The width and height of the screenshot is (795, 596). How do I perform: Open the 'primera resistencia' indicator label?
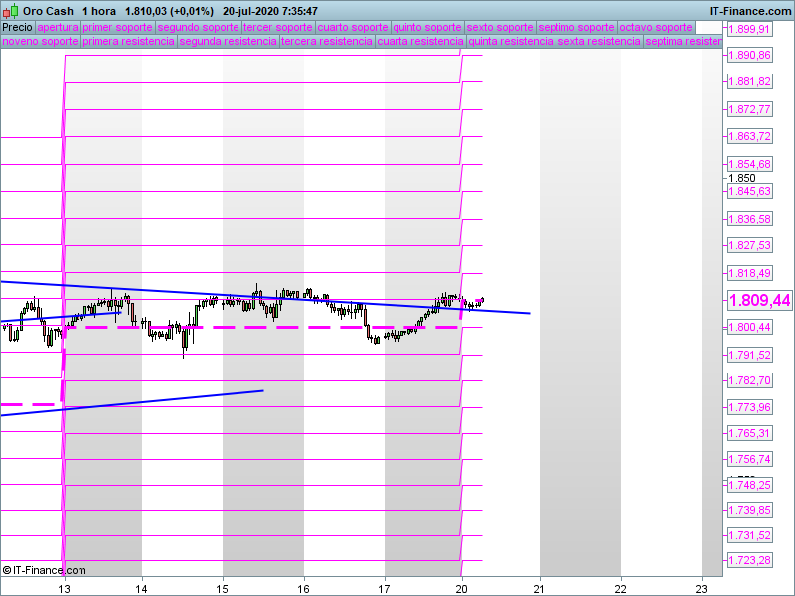pos(128,42)
